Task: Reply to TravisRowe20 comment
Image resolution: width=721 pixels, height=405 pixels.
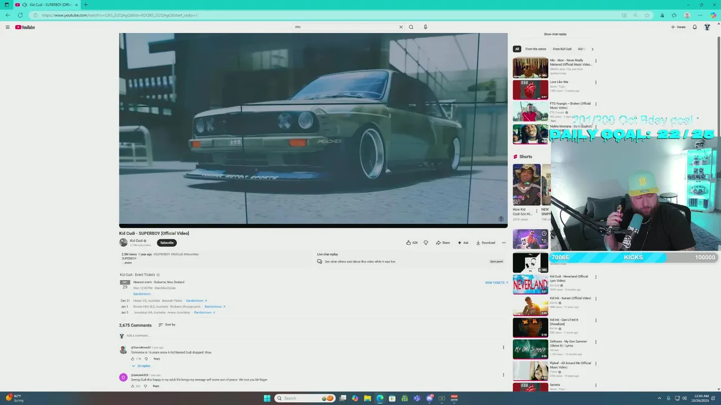Action: click(157, 359)
